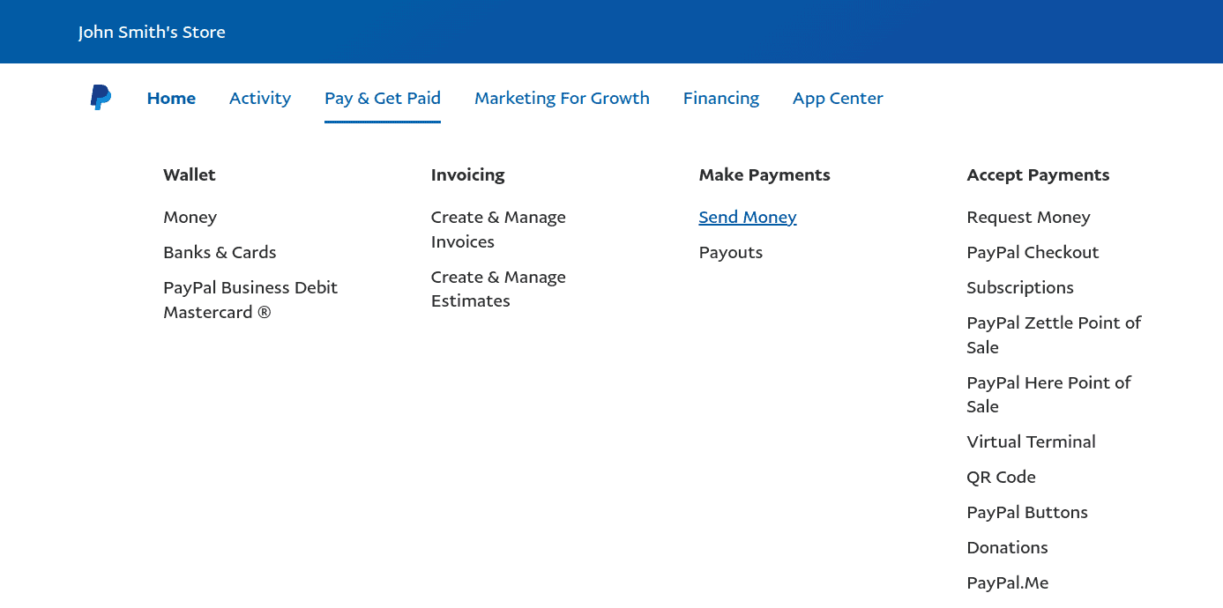Select Money under Wallet
This screenshot has height=608, width=1223.
[x=190, y=218]
